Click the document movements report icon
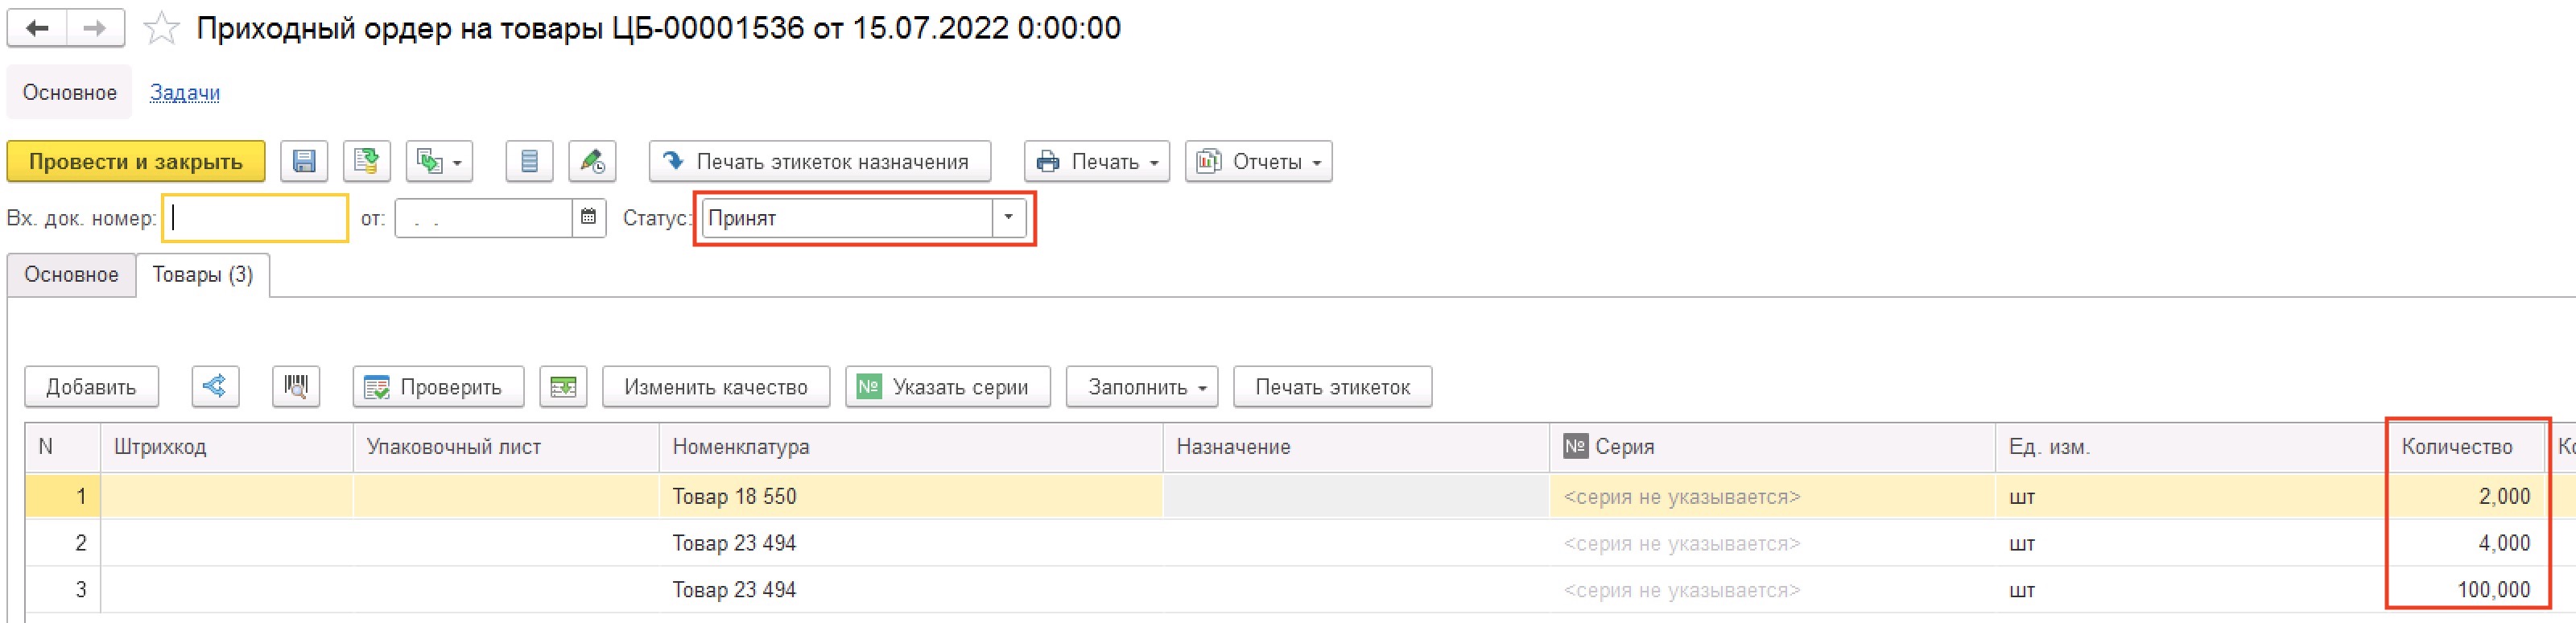The width and height of the screenshot is (2576, 623). (529, 161)
